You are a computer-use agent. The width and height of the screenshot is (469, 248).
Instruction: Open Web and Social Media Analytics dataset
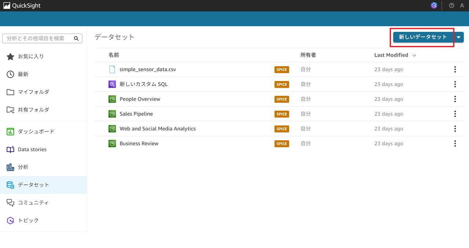[158, 129]
